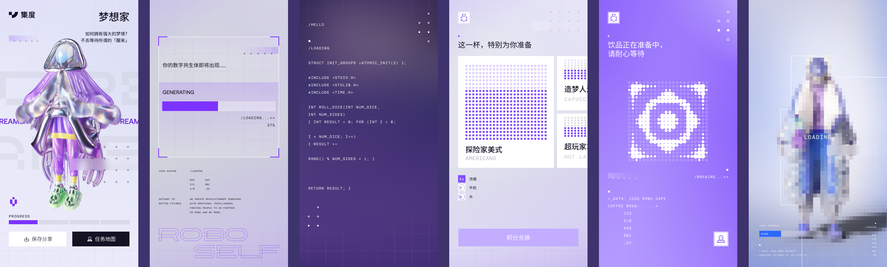Click the 梦想家 title

point(114,17)
